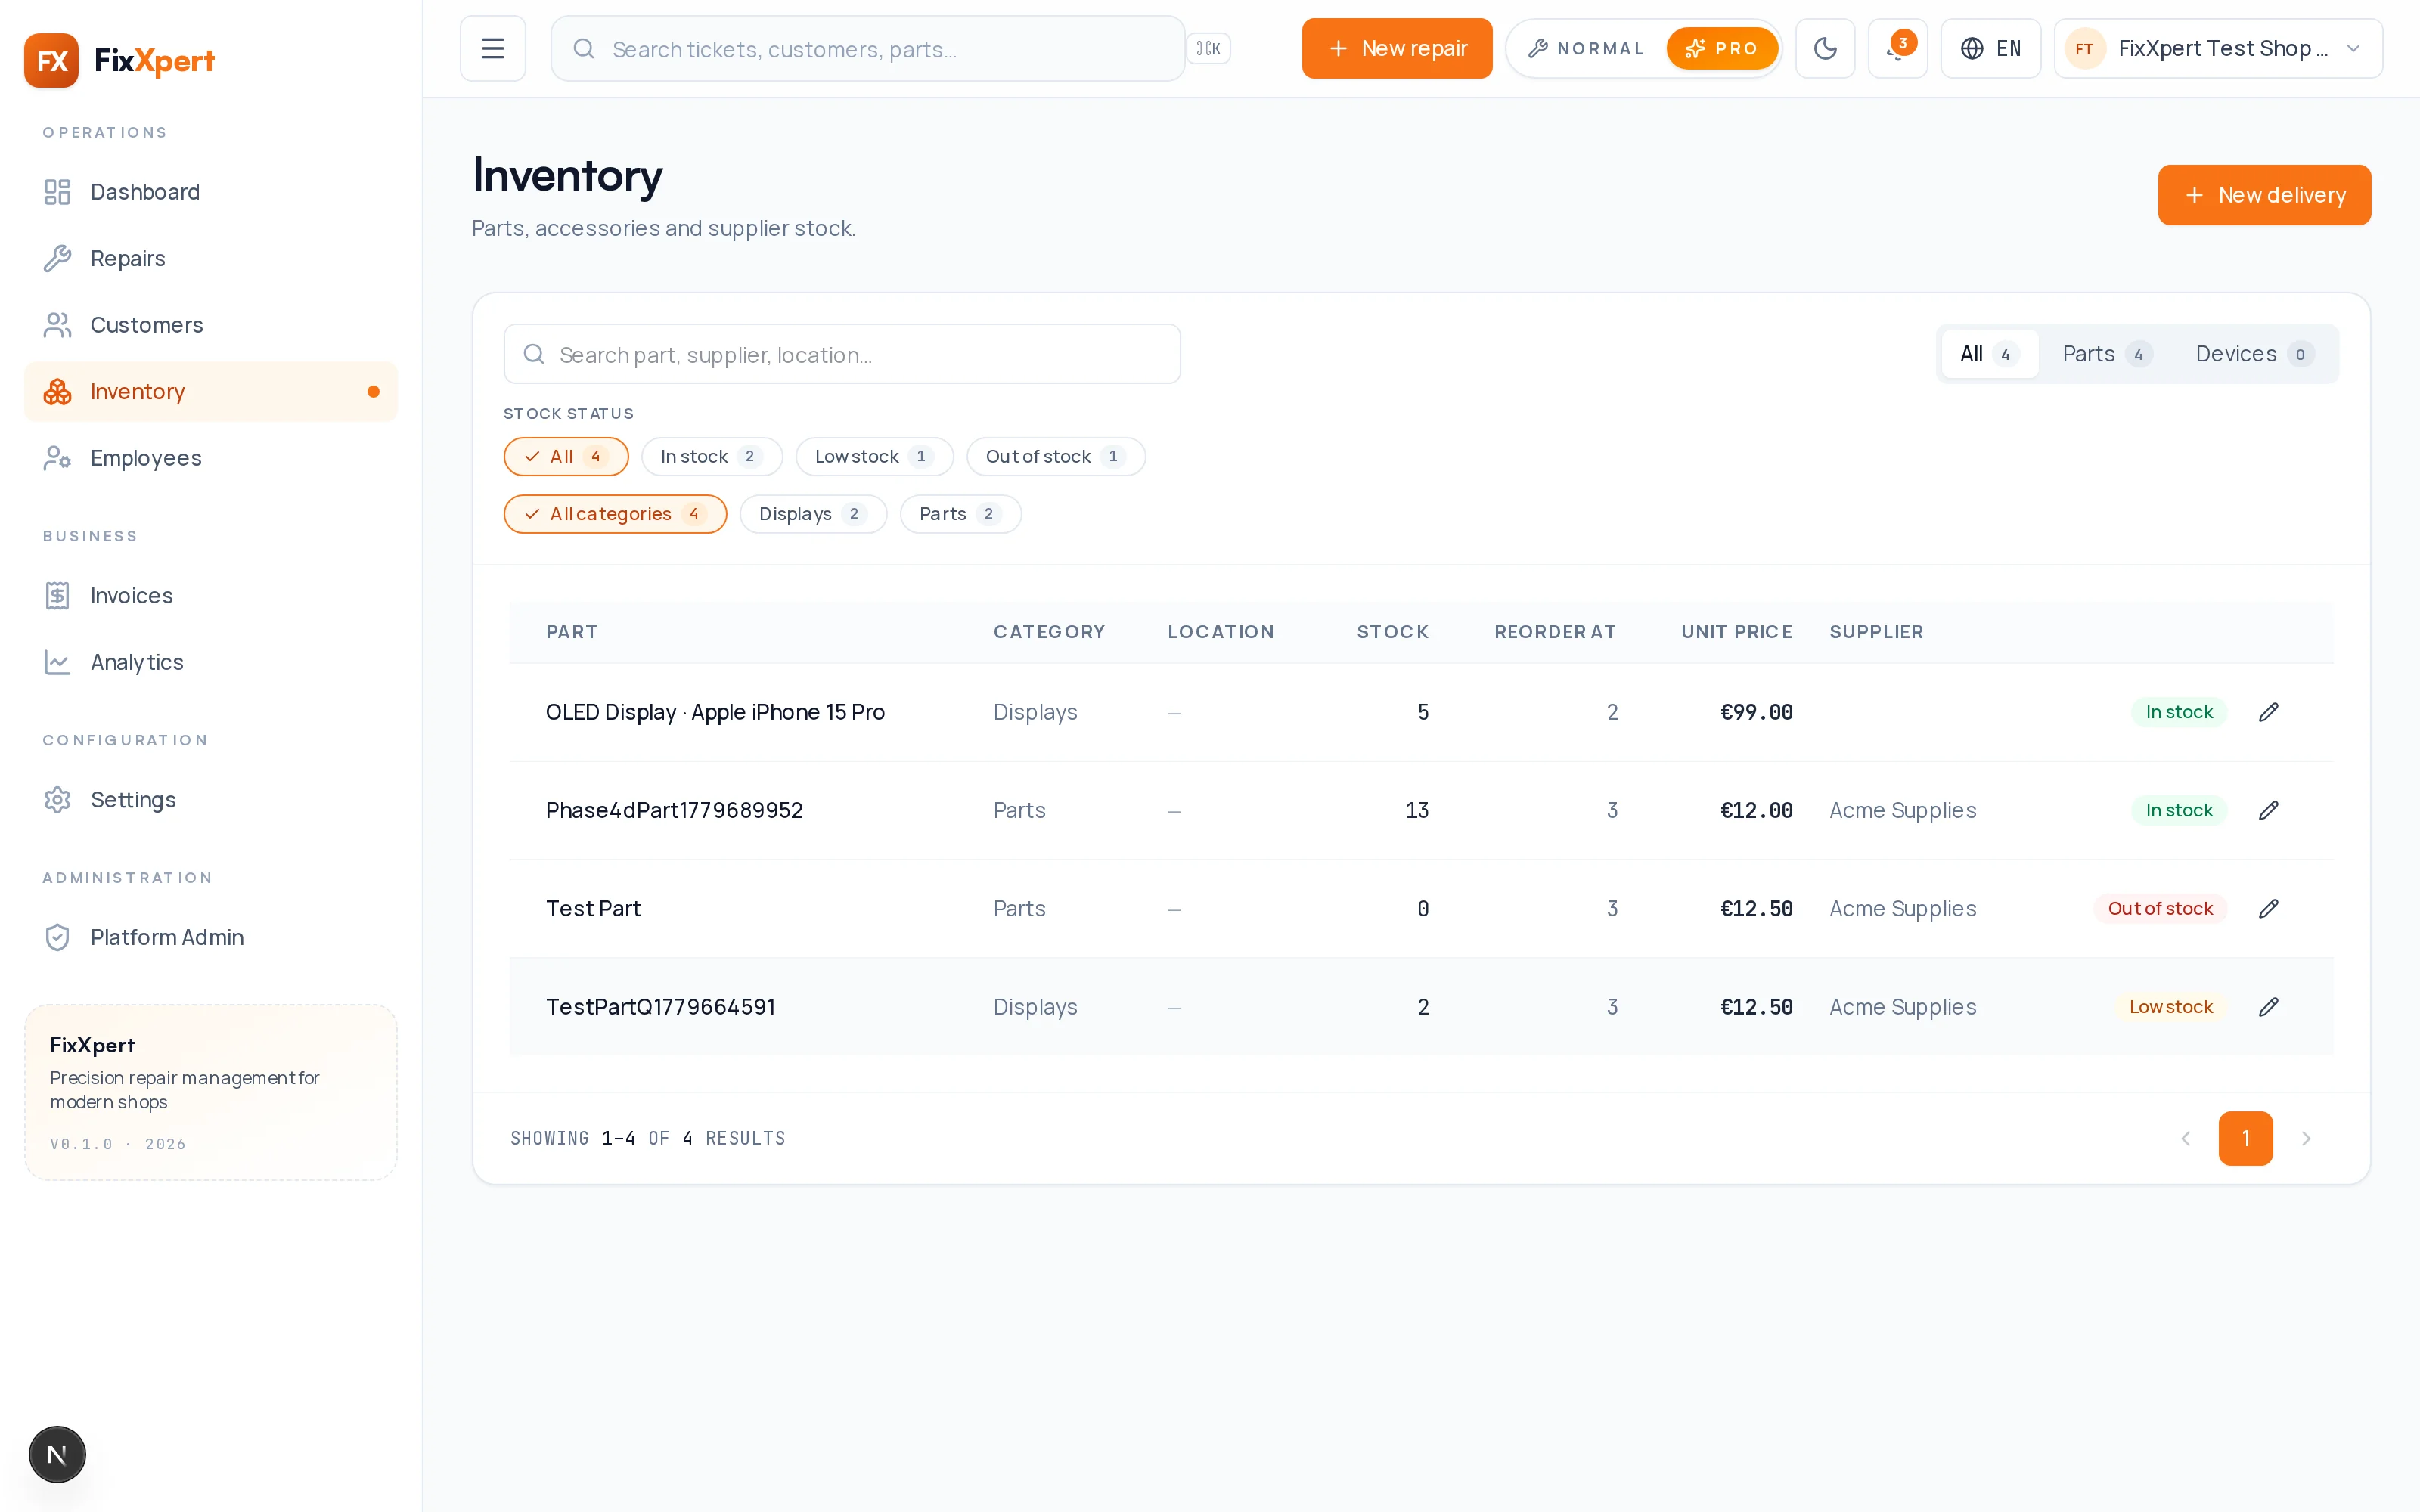Click the €99.00 unit price
The height and width of the screenshot is (1512, 2420).
(1756, 712)
